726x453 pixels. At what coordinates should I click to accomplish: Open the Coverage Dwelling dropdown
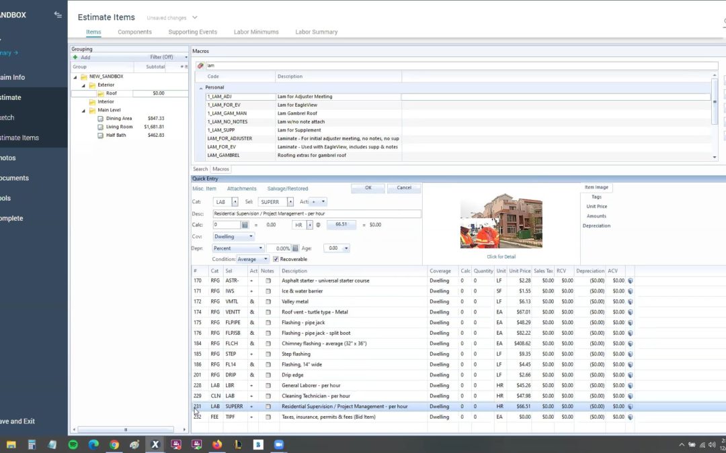click(x=233, y=237)
